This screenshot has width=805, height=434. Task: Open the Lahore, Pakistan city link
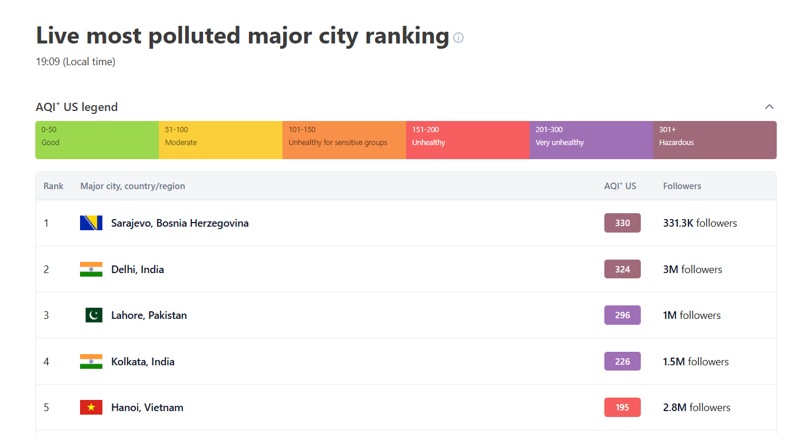[149, 315]
